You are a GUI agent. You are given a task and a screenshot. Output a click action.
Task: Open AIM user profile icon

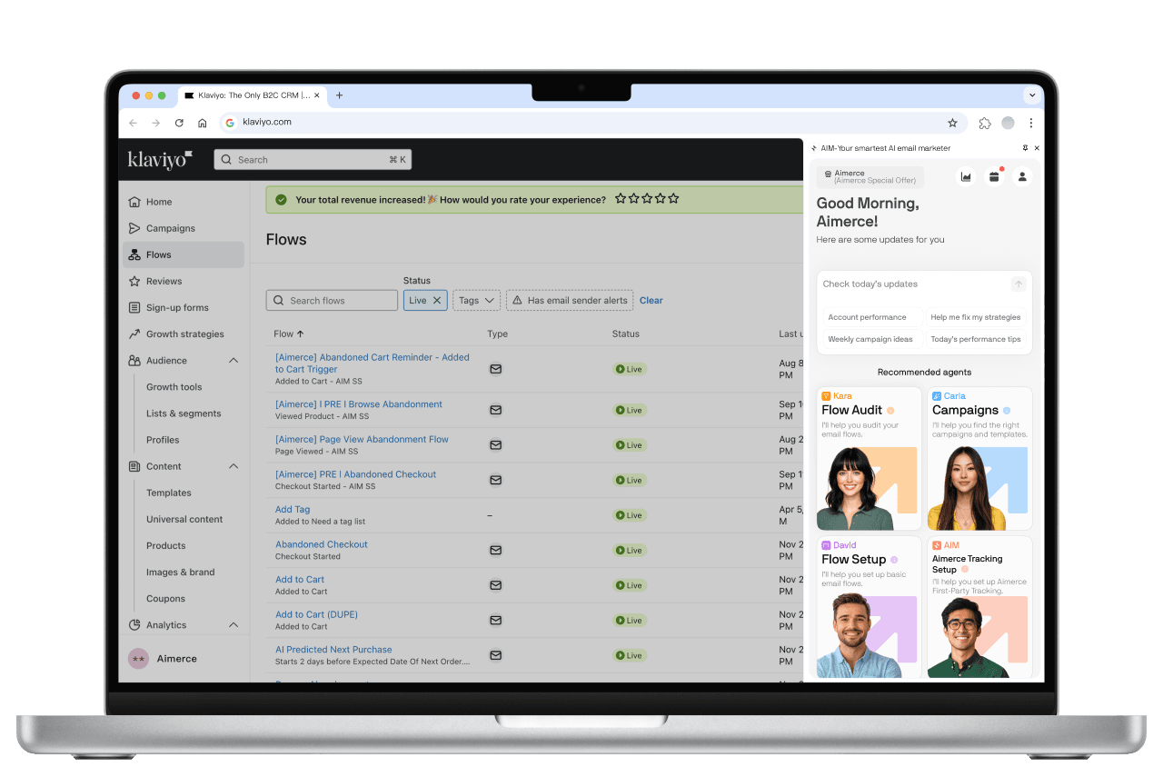click(x=1022, y=177)
